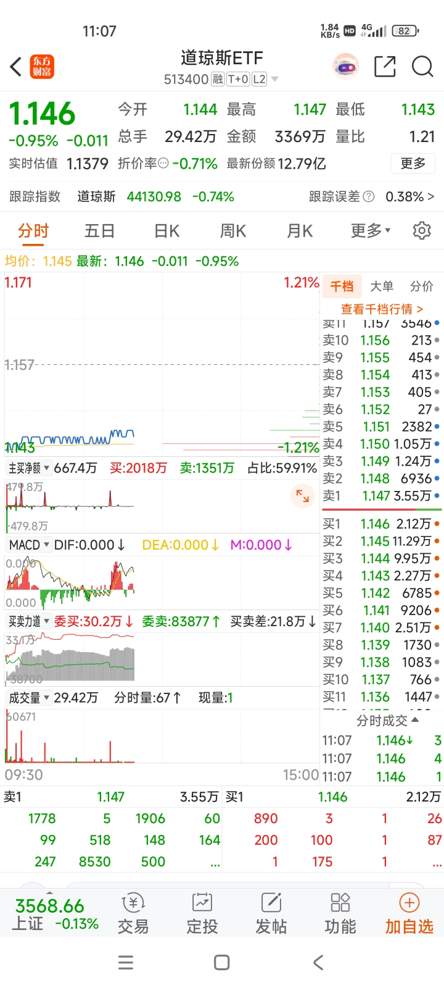Select the 千档 order book tab
This screenshot has height=988, width=444.
click(x=342, y=286)
